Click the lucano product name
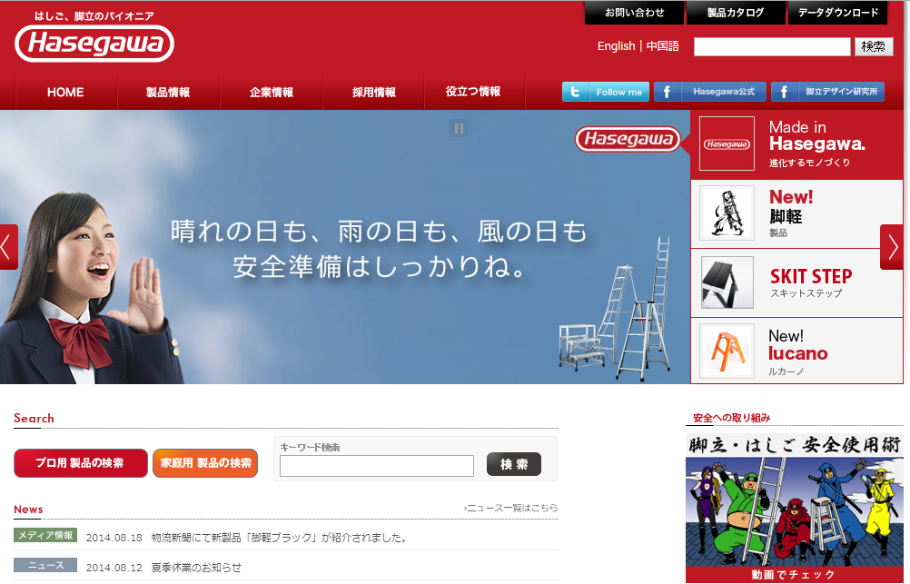 pyautogui.click(x=798, y=353)
